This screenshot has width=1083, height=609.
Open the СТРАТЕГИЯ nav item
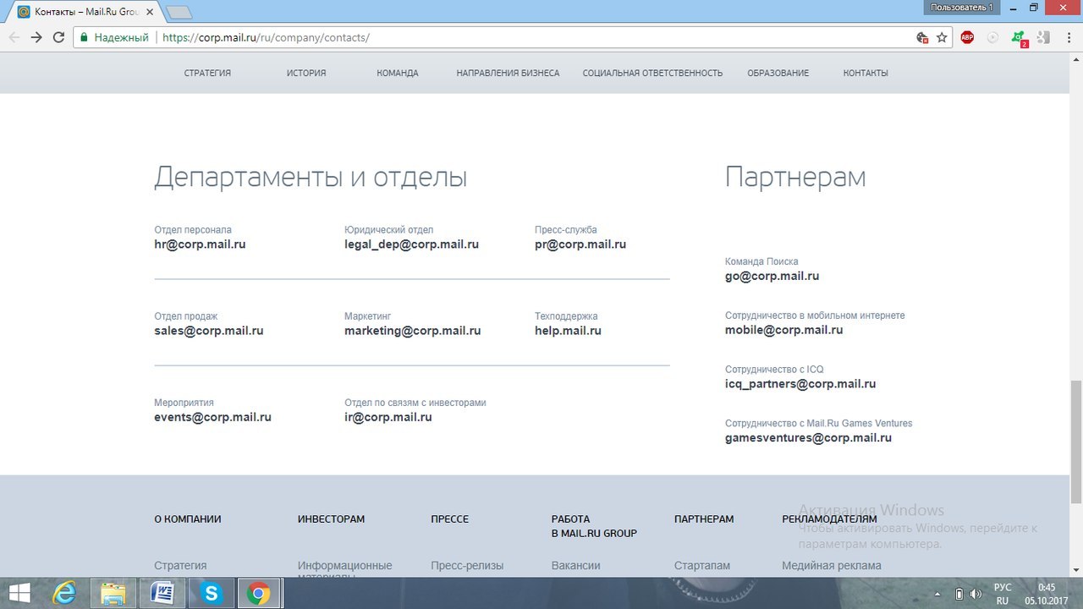207,73
